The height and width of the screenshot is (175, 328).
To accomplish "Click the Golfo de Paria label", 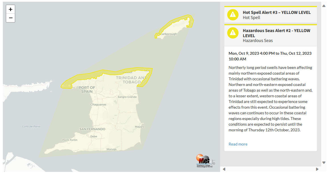I will coord(31,126).
